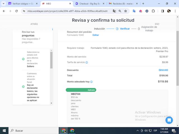Switch to the MBO tab

point(57,4)
